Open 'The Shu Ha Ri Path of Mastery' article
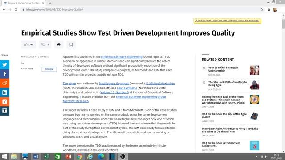This screenshot has height=160, width=285. [x=228, y=84]
